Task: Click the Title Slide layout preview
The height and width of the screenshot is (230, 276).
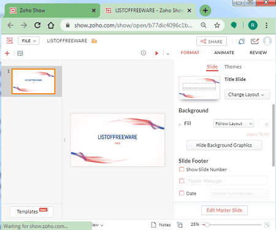Action: click(x=199, y=88)
